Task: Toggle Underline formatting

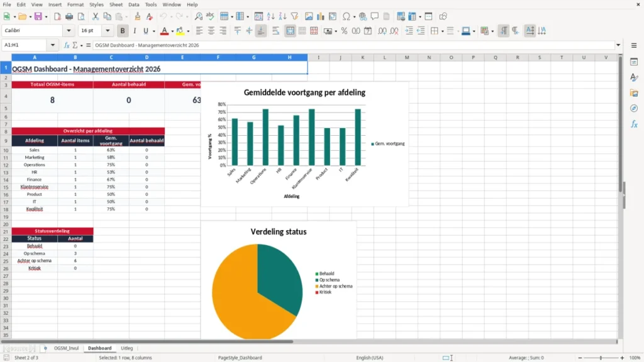Action: click(x=146, y=31)
